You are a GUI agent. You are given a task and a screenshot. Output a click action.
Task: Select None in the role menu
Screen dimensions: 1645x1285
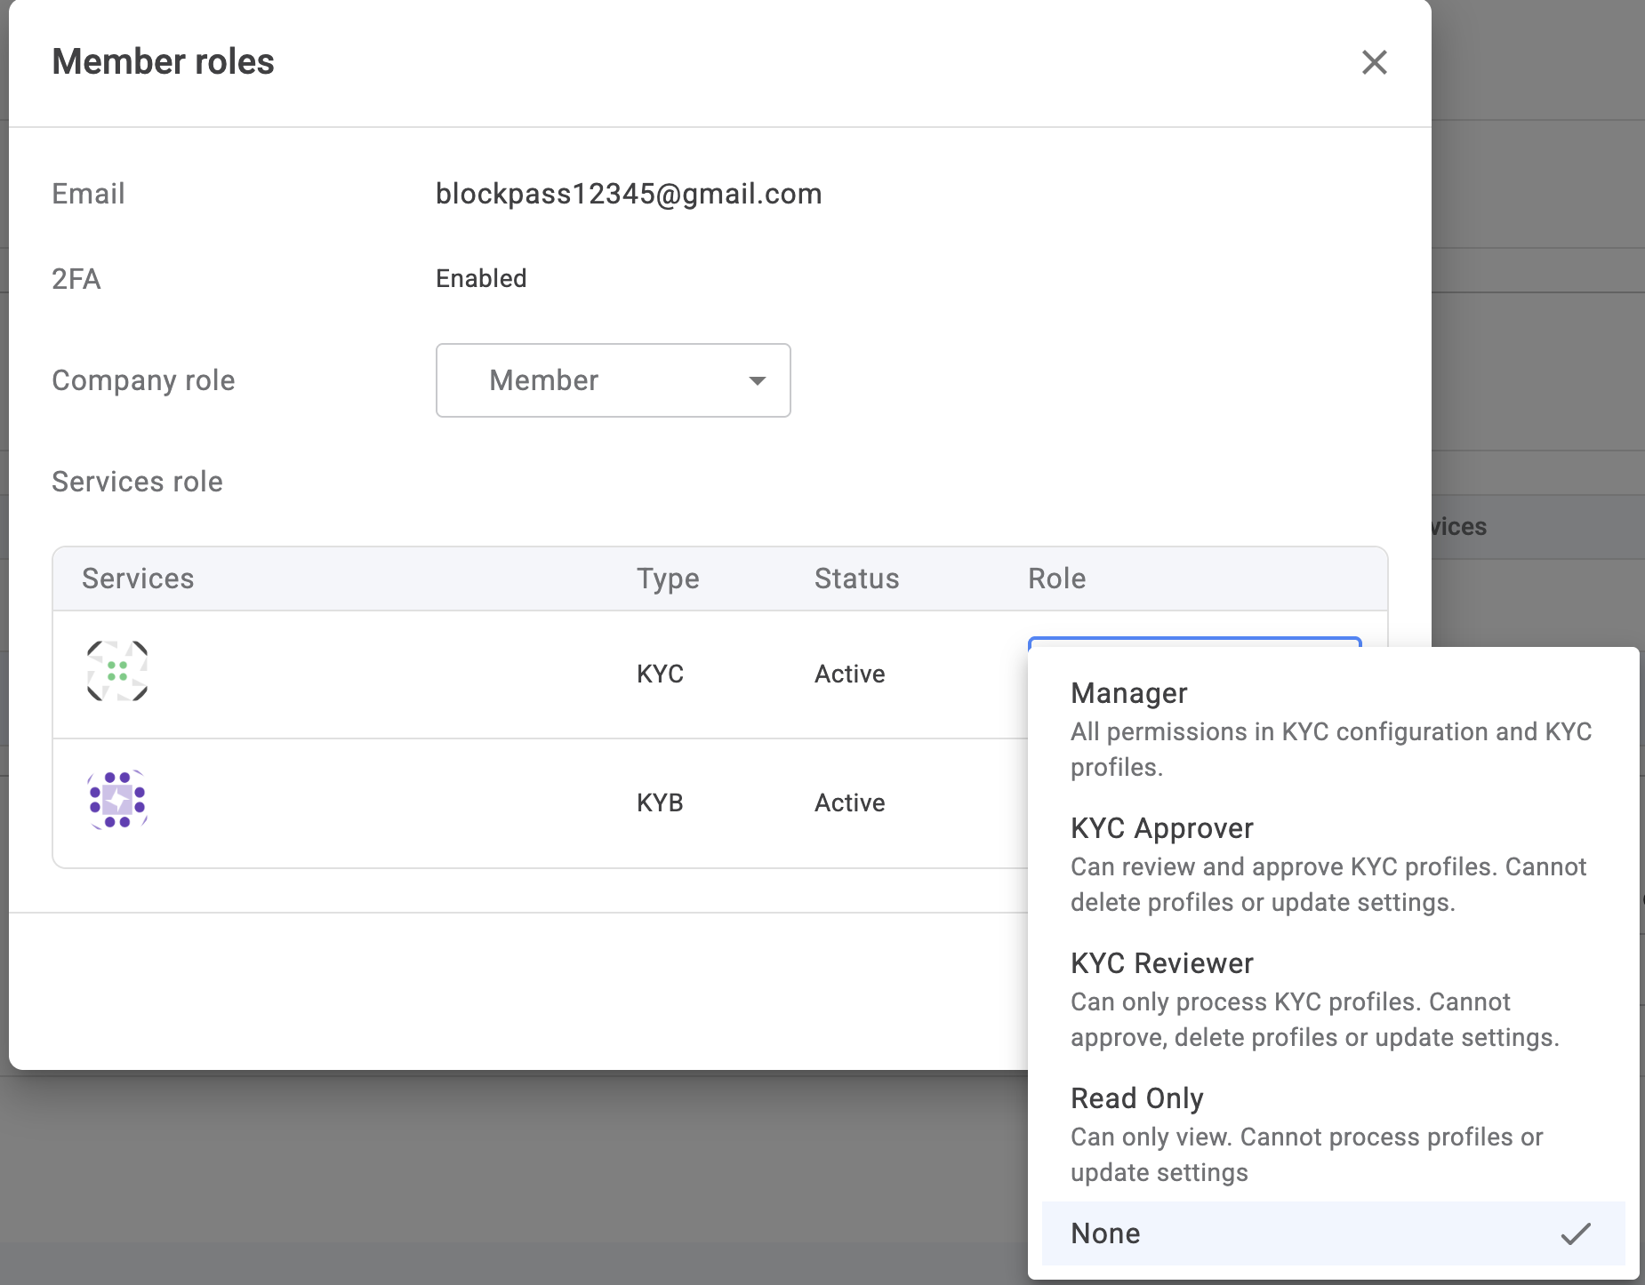1106,1233
